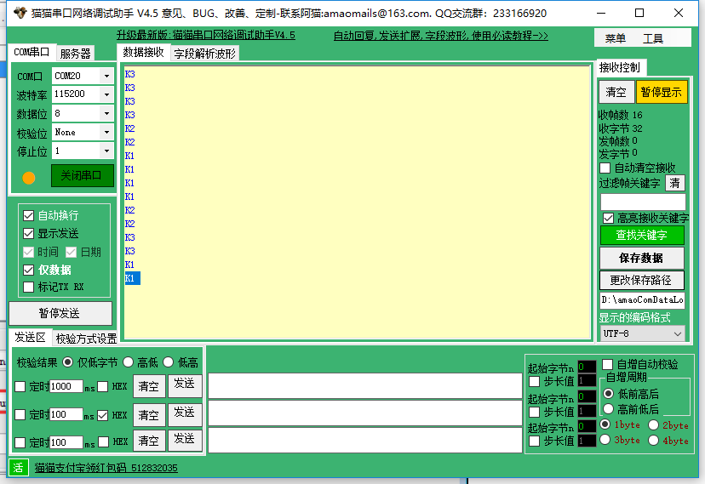The height and width of the screenshot is (484, 705).
Task: Click the second send text input box
Action: pyautogui.click(x=364, y=413)
